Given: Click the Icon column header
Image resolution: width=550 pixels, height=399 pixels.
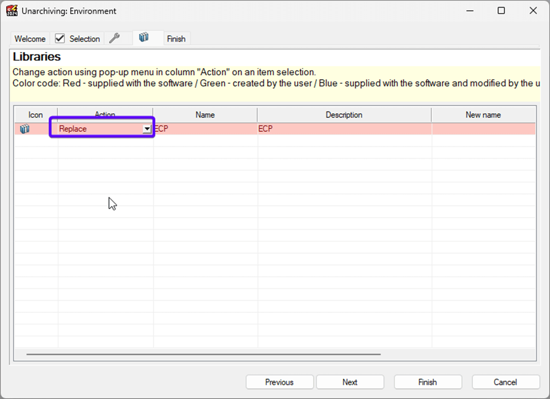Looking at the screenshot, I should tap(35, 115).
